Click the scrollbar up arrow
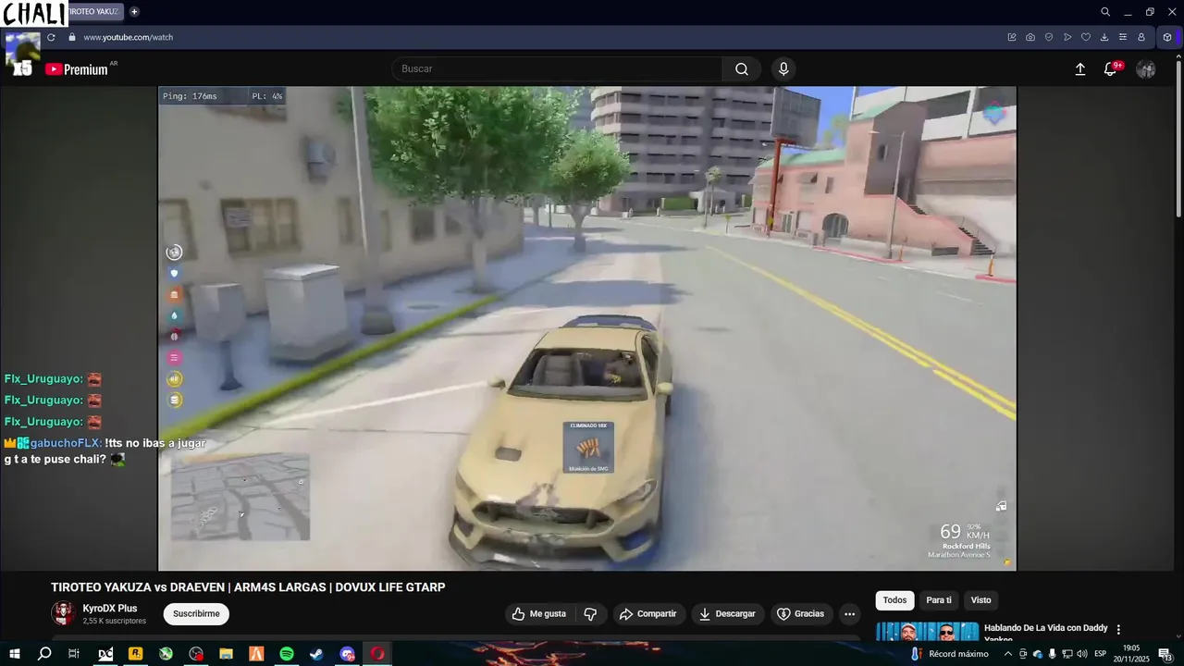 tap(1178, 55)
